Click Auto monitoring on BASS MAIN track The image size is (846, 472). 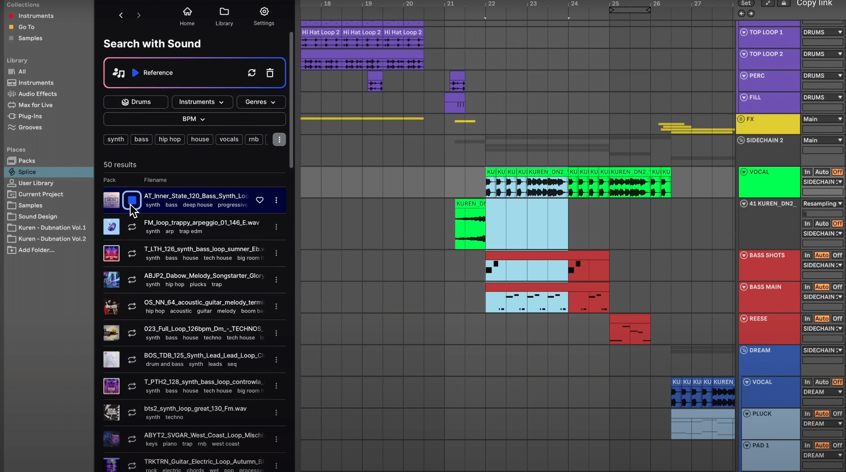point(822,287)
